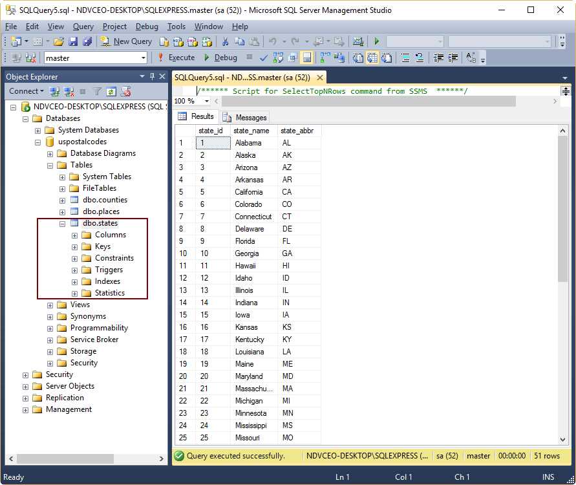
Task: Open File using the folder icon
Action: 59,41
